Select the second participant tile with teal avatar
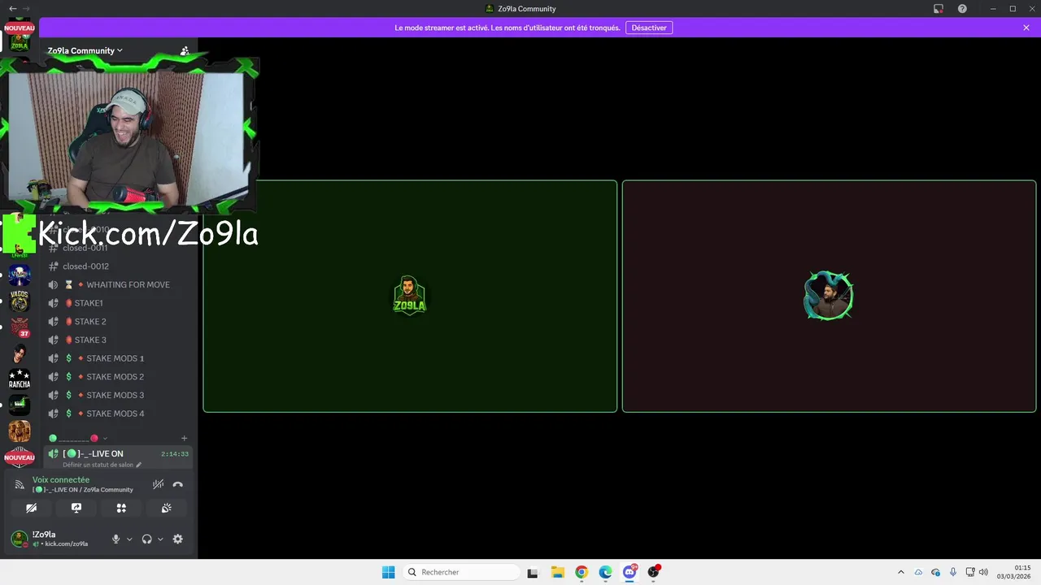 (x=829, y=297)
